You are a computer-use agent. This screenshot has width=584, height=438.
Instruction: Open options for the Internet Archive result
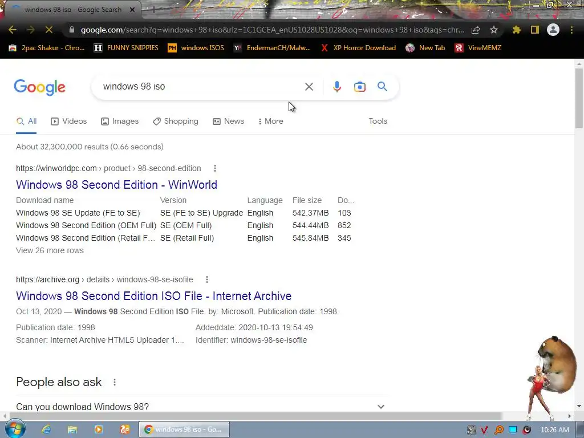(x=207, y=279)
